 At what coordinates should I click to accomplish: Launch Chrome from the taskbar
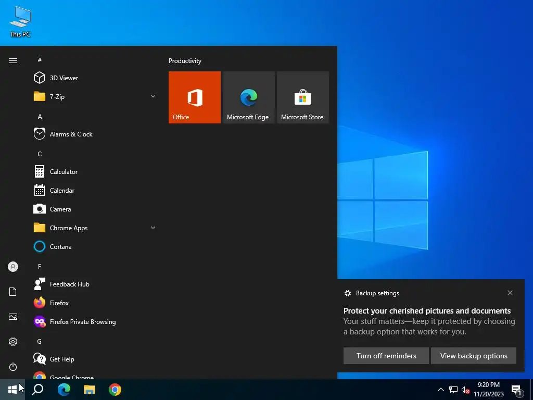[x=115, y=390]
